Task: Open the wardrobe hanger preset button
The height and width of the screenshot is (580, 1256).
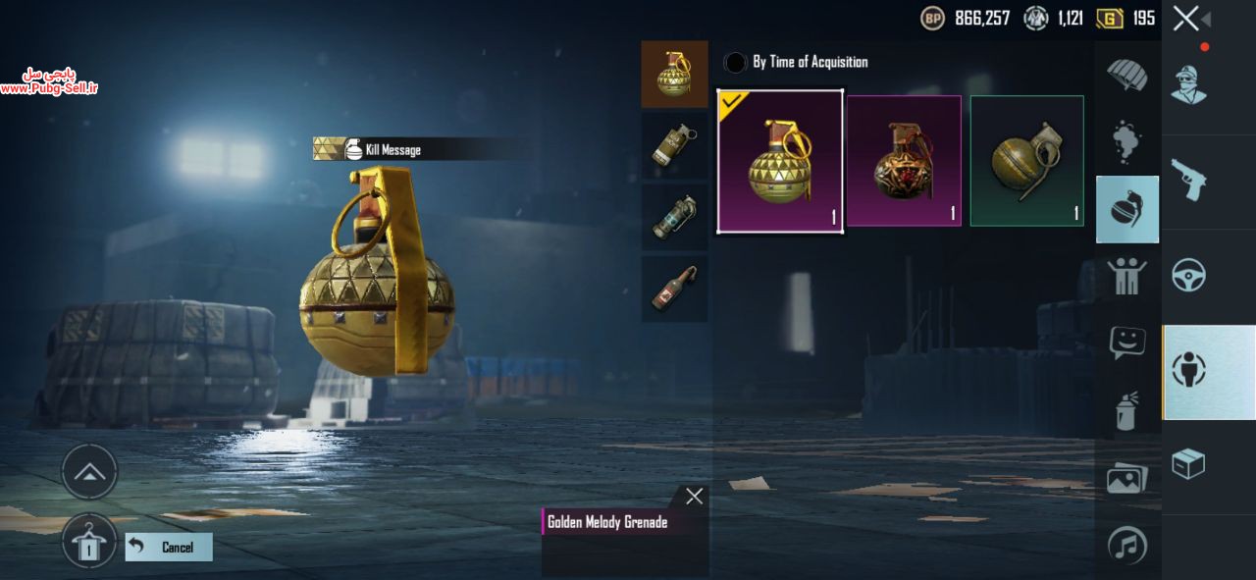Action: (x=89, y=541)
